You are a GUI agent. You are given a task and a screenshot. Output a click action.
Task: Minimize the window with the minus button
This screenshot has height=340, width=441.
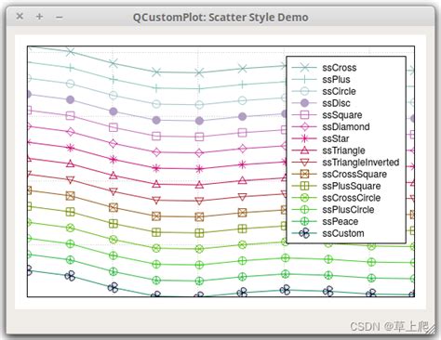click(x=60, y=17)
